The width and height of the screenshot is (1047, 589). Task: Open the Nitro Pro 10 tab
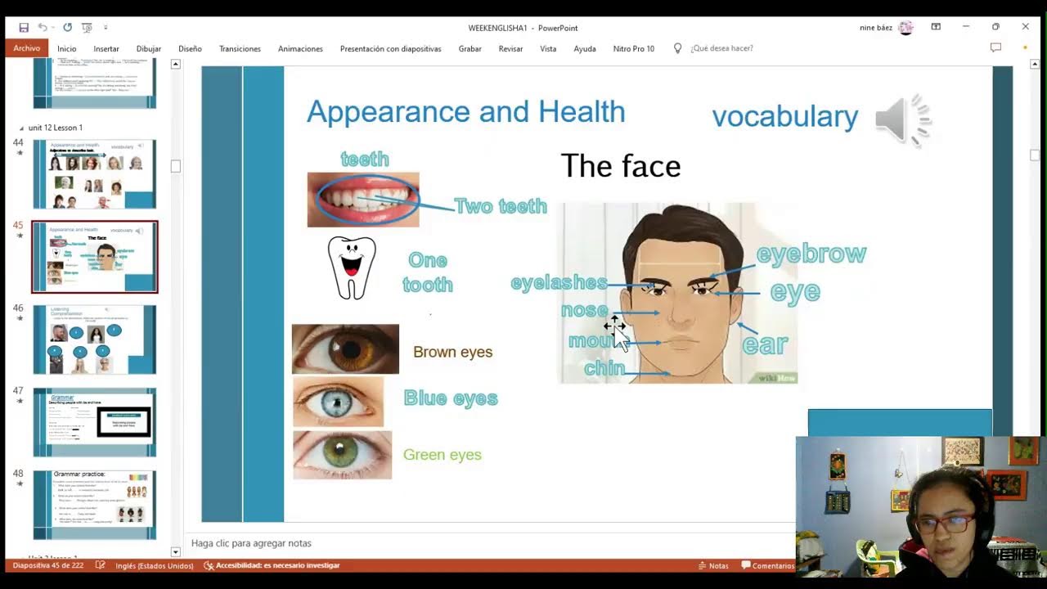point(634,49)
